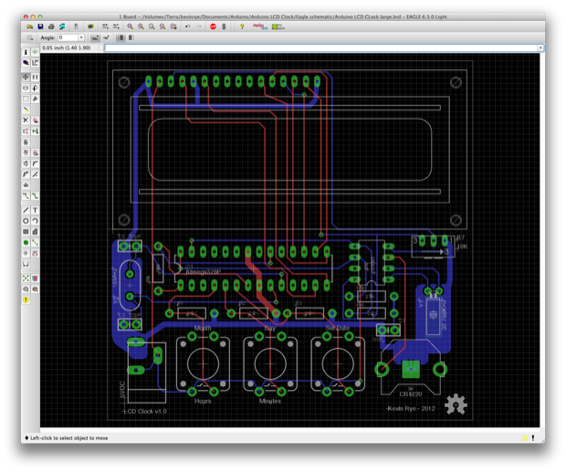Toggle the Spin off text option
Viewport: 566px width, 472px height.
pos(95,37)
